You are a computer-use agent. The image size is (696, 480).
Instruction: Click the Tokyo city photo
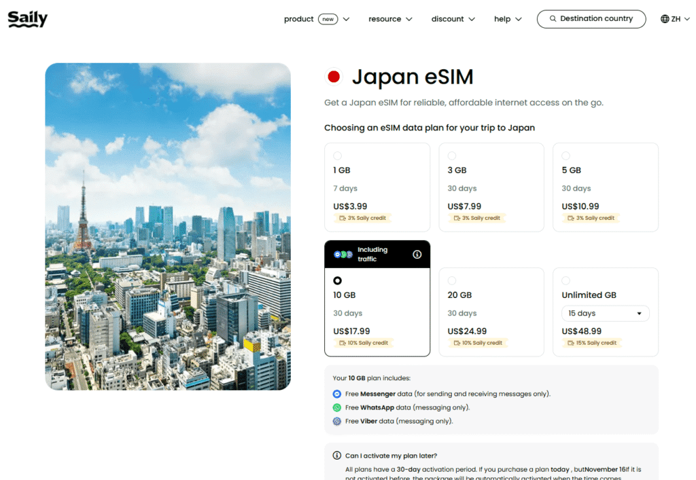[168, 226]
